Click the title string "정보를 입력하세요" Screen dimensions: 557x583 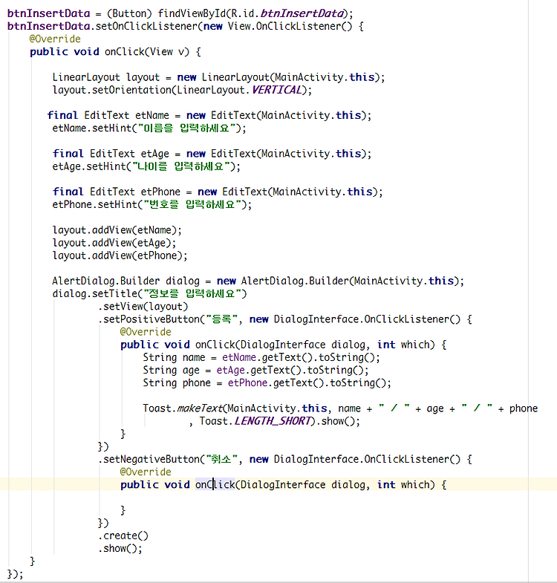[192, 294]
